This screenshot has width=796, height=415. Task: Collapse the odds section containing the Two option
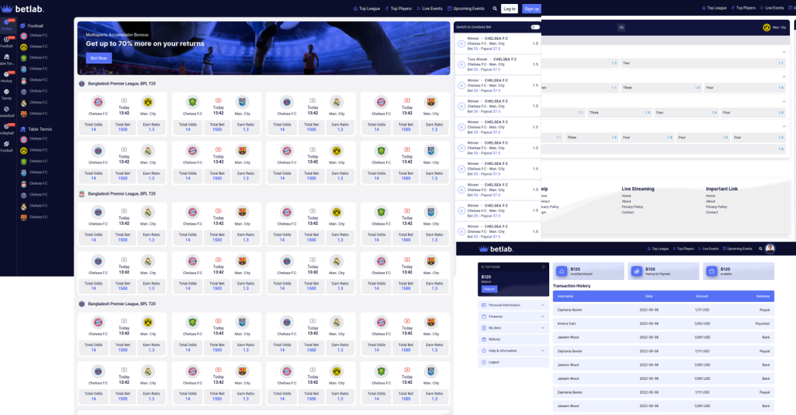pos(784,52)
